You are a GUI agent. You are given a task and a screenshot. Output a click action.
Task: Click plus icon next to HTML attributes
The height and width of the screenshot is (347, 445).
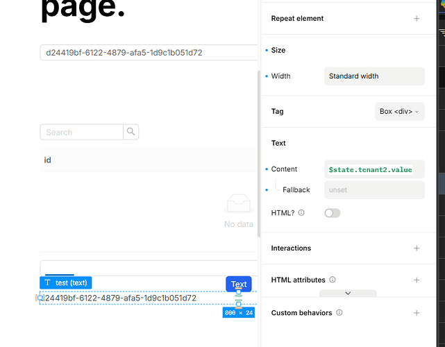(x=417, y=280)
